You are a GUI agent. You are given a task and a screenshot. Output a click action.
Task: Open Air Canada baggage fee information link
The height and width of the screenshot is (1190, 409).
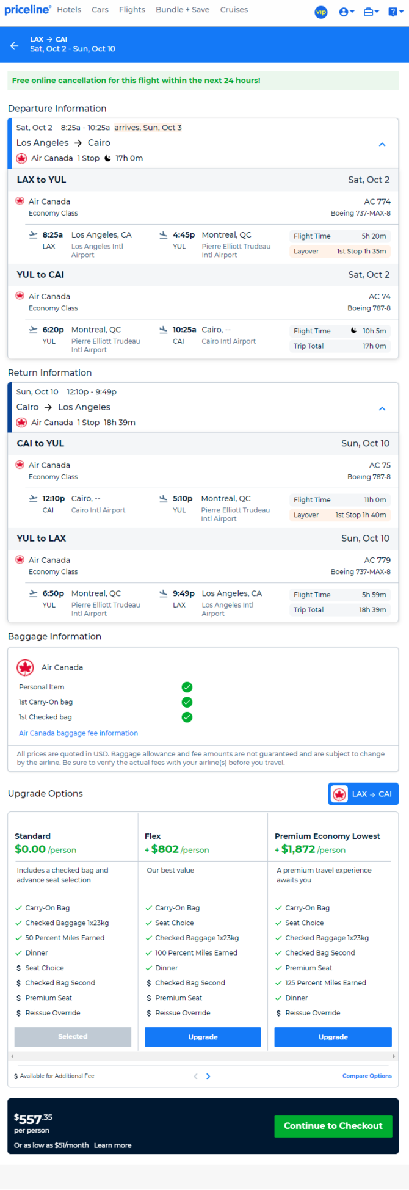pyautogui.click(x=78, y=733)
